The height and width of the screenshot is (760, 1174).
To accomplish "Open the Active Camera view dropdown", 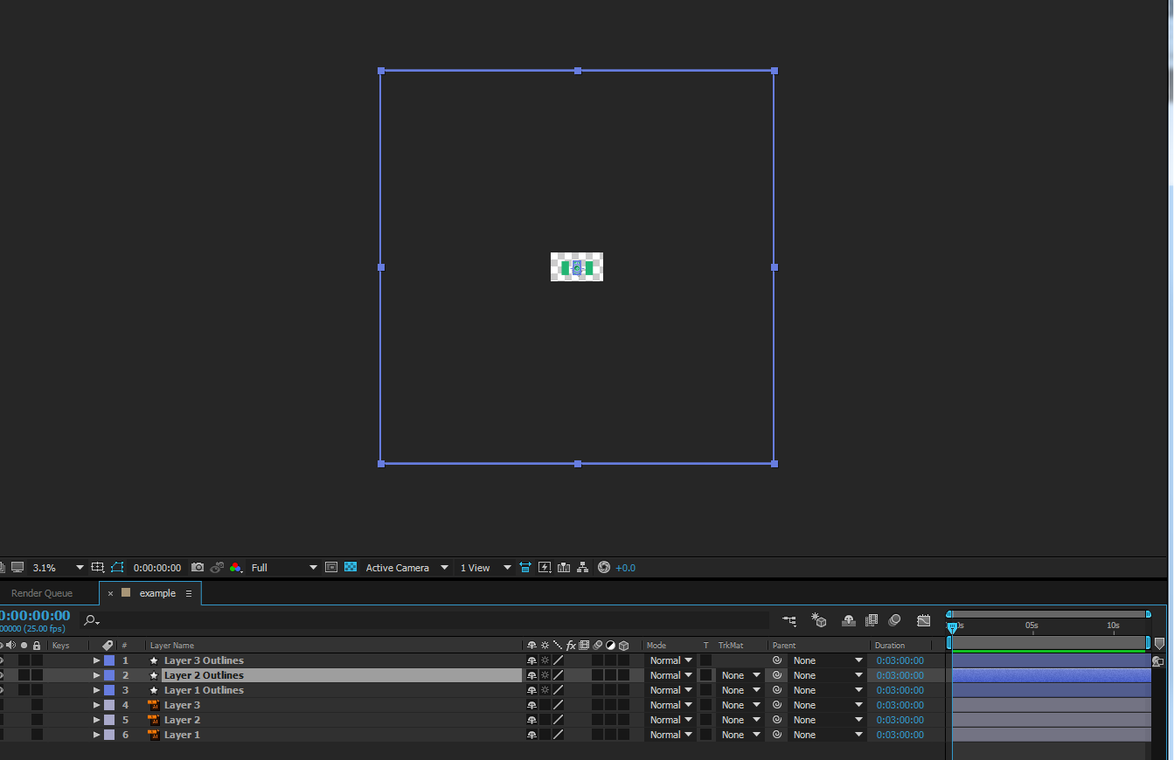I will 406,567.
